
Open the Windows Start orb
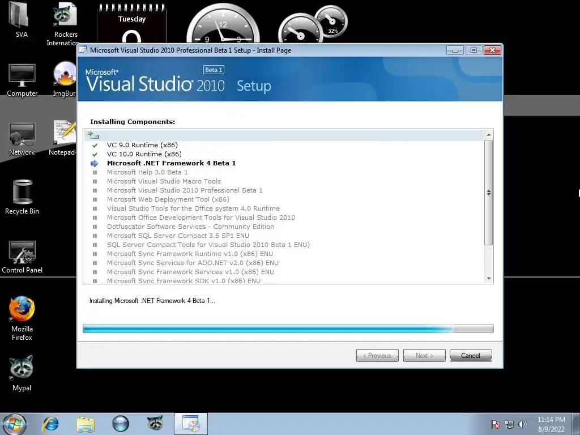click(15, 424)
